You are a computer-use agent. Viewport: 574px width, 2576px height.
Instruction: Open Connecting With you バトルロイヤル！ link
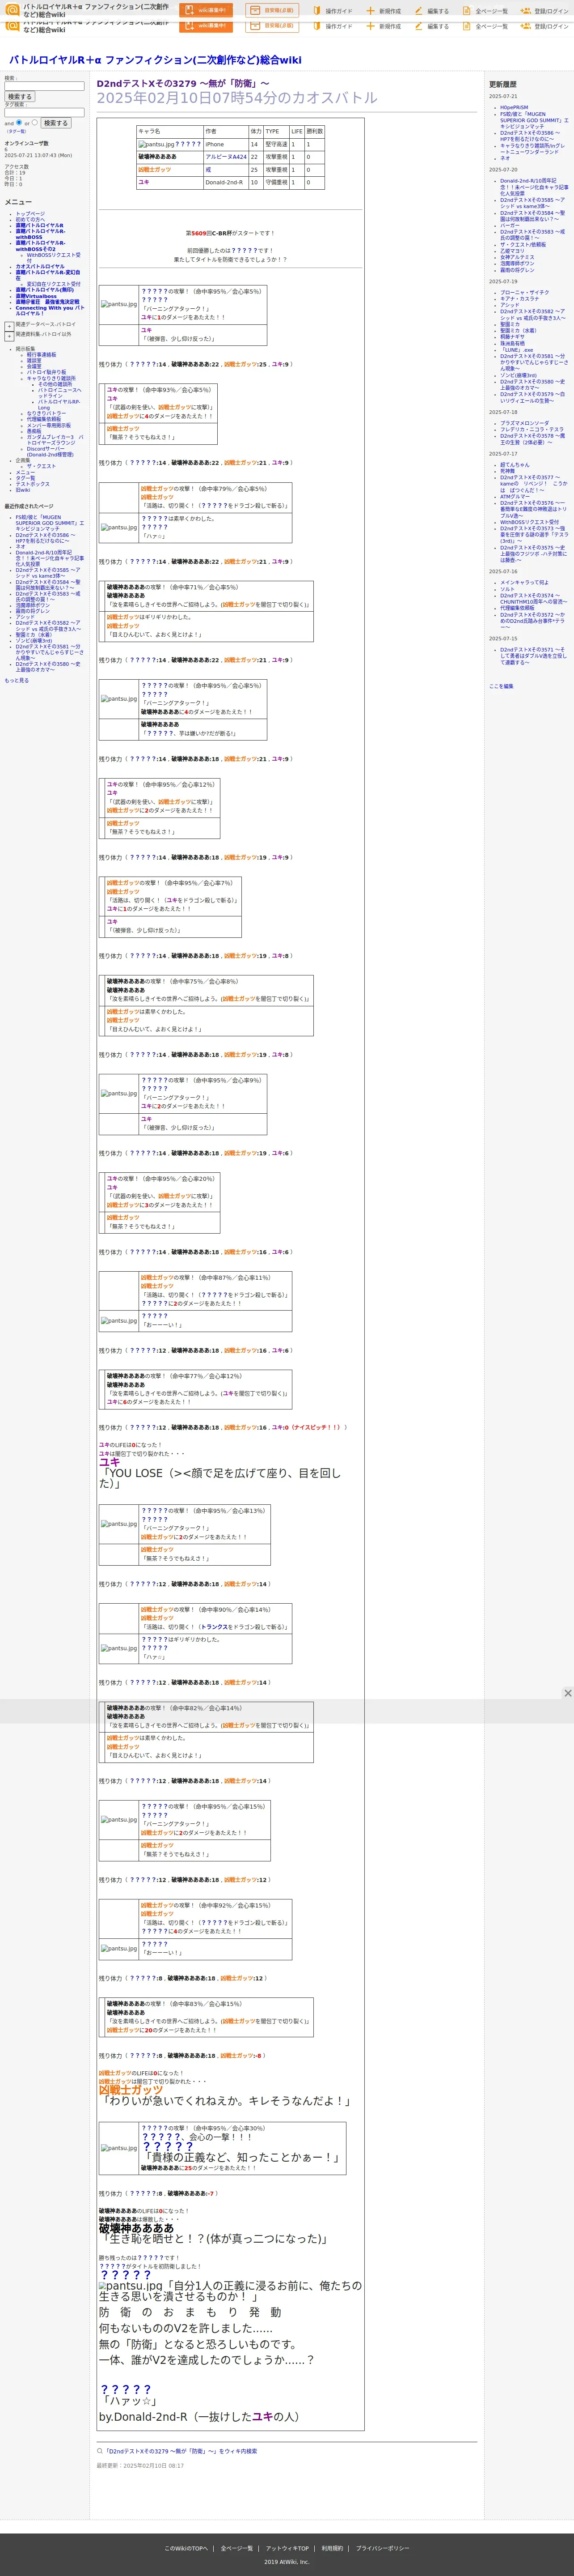pos(50,310)
